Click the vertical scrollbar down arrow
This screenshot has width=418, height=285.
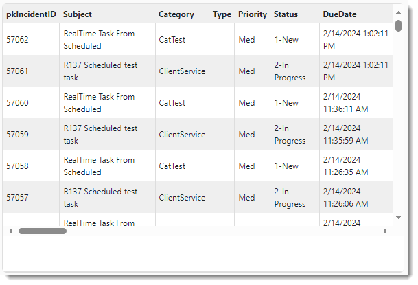[x=399, y=217]
